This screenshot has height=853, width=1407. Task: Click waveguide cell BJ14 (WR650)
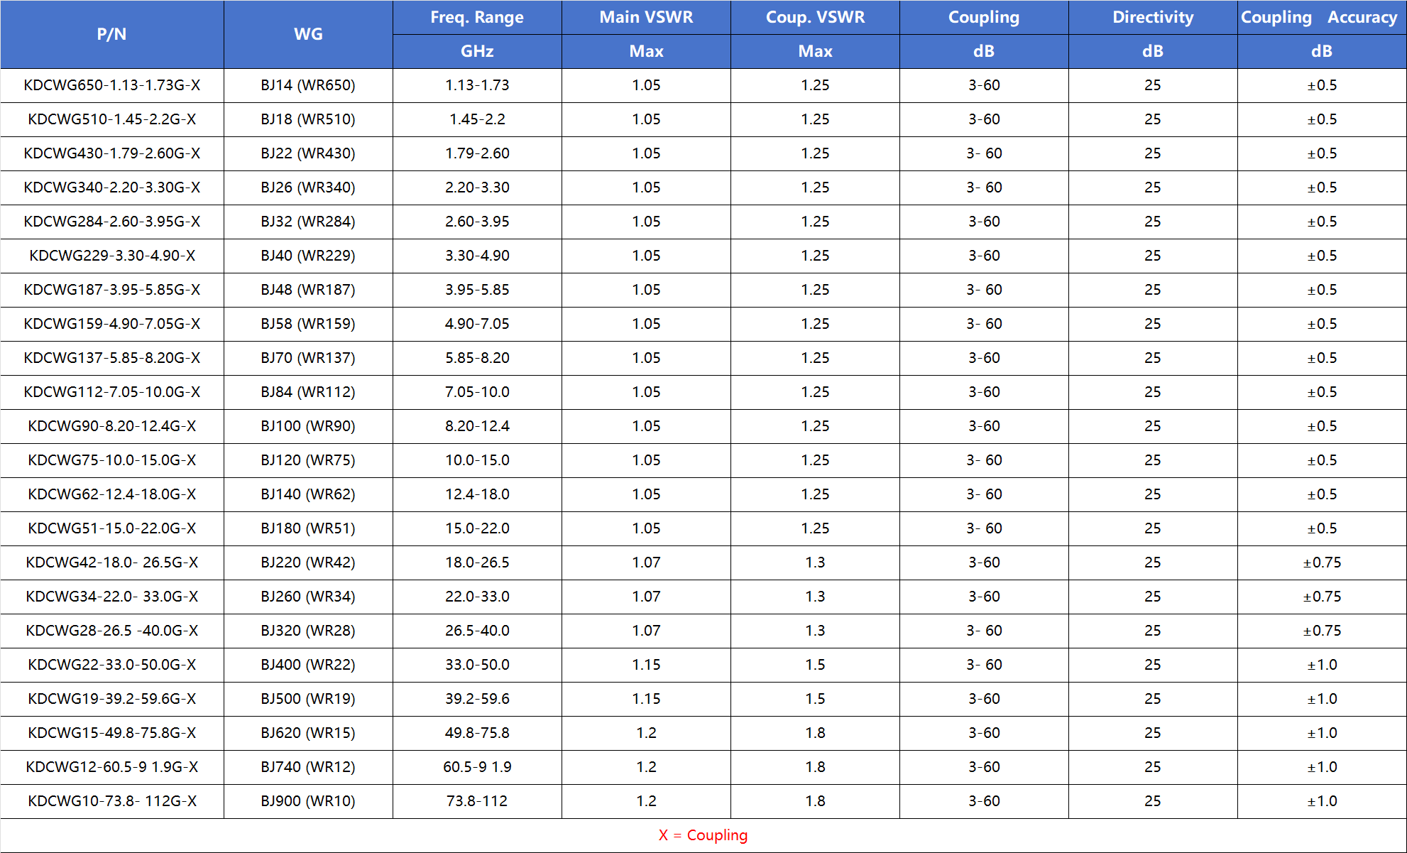tap(308, 85)
